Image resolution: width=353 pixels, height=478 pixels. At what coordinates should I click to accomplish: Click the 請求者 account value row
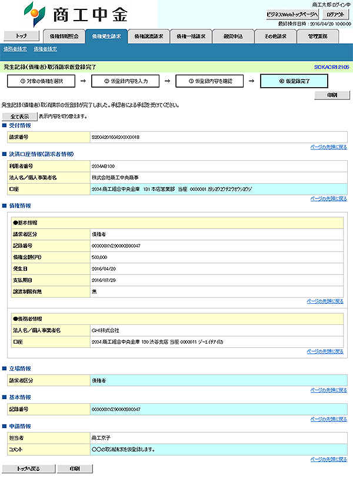219,190
